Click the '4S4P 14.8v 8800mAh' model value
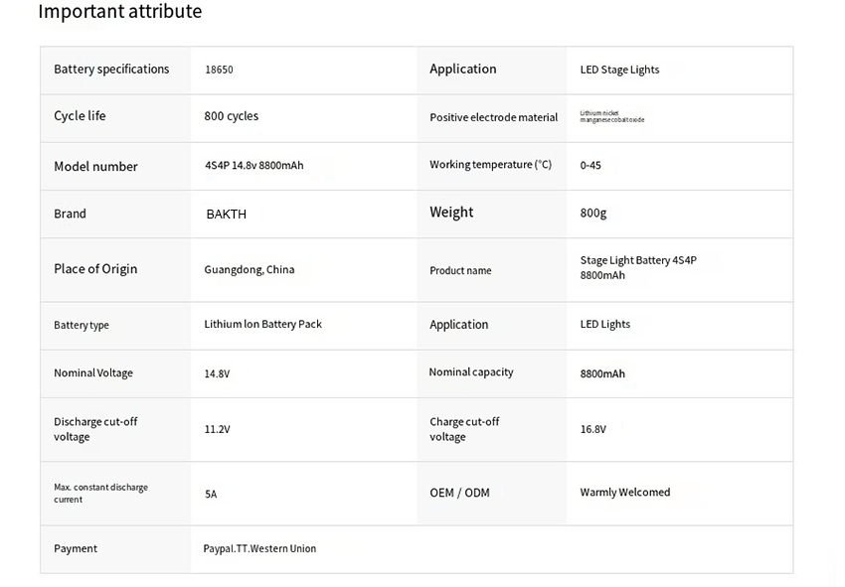The image size is (845, 587). tap(253, 166)
